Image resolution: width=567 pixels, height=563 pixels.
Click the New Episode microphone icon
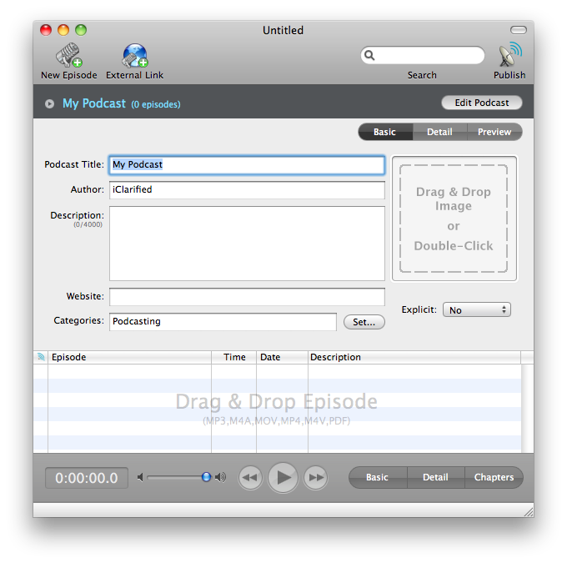click(68, 55)
